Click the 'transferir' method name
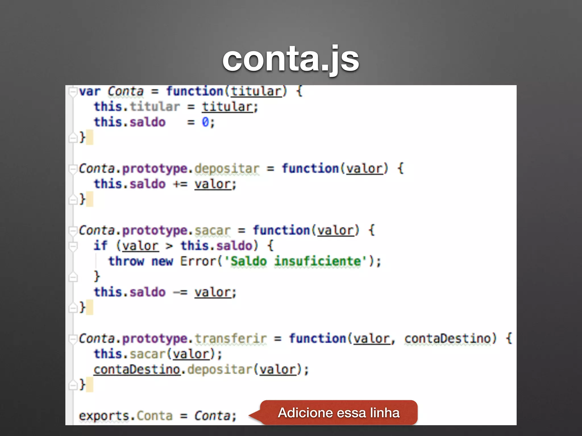 (x=231, y=339)
